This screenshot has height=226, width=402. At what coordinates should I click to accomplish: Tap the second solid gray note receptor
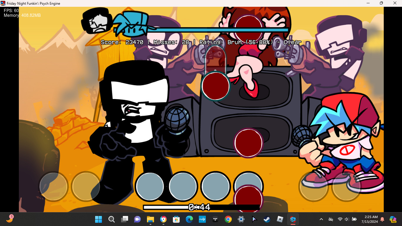183,187
